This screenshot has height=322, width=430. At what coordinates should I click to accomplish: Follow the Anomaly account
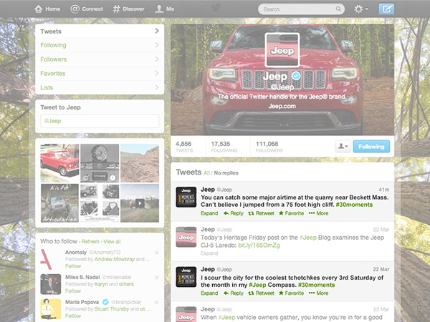coord(73,266)
